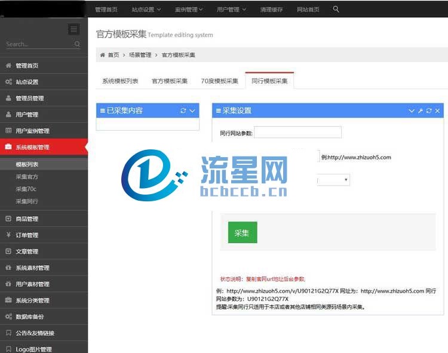Switch to the 70度模板采集 tab
This screenshot has width=448, height=353.
point(219,81)
